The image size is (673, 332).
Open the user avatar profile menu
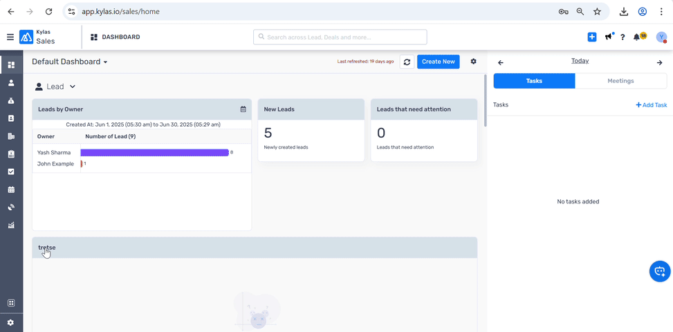coord(661,37)
